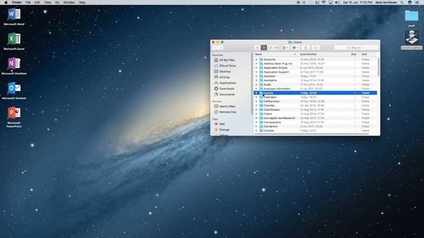The width and height of the screenshot is (424, 238).
Task: Open the View menu
Action: pos(48,3)
